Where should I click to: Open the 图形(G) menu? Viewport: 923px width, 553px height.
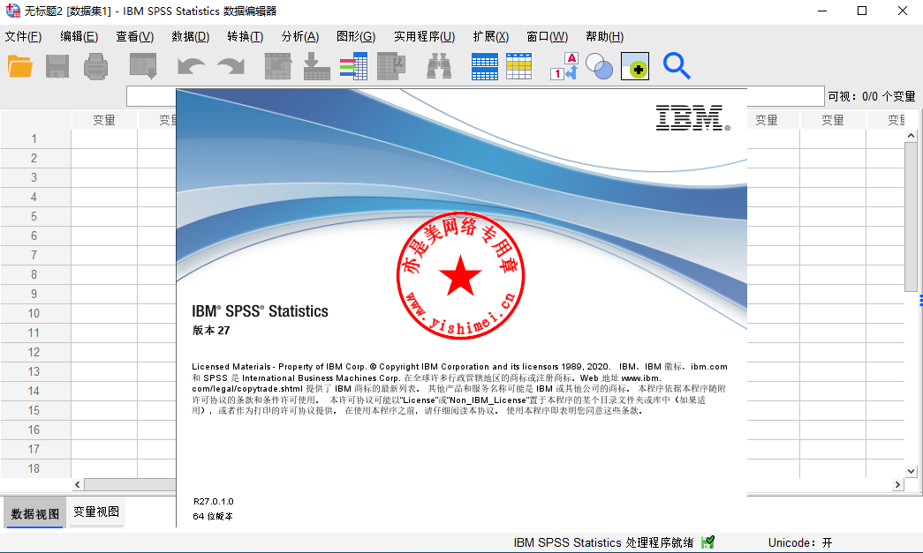tap(356, 37)
